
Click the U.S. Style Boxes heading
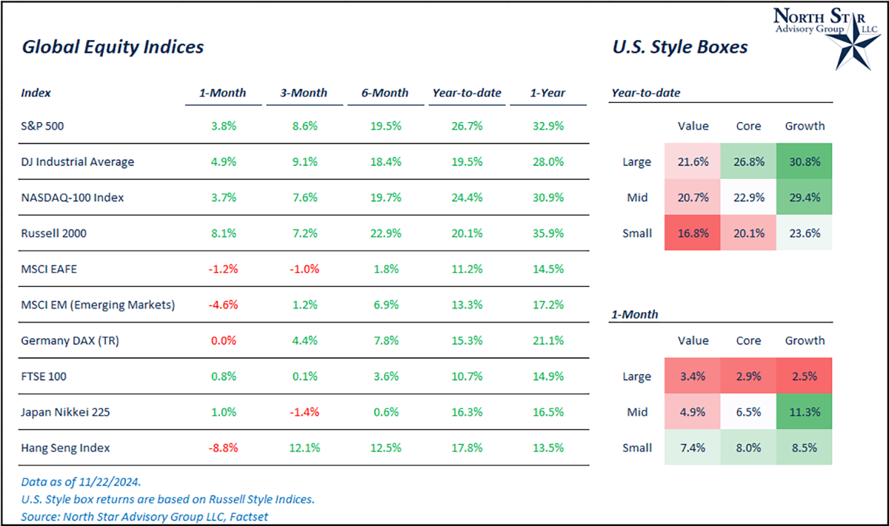(679, 47)
